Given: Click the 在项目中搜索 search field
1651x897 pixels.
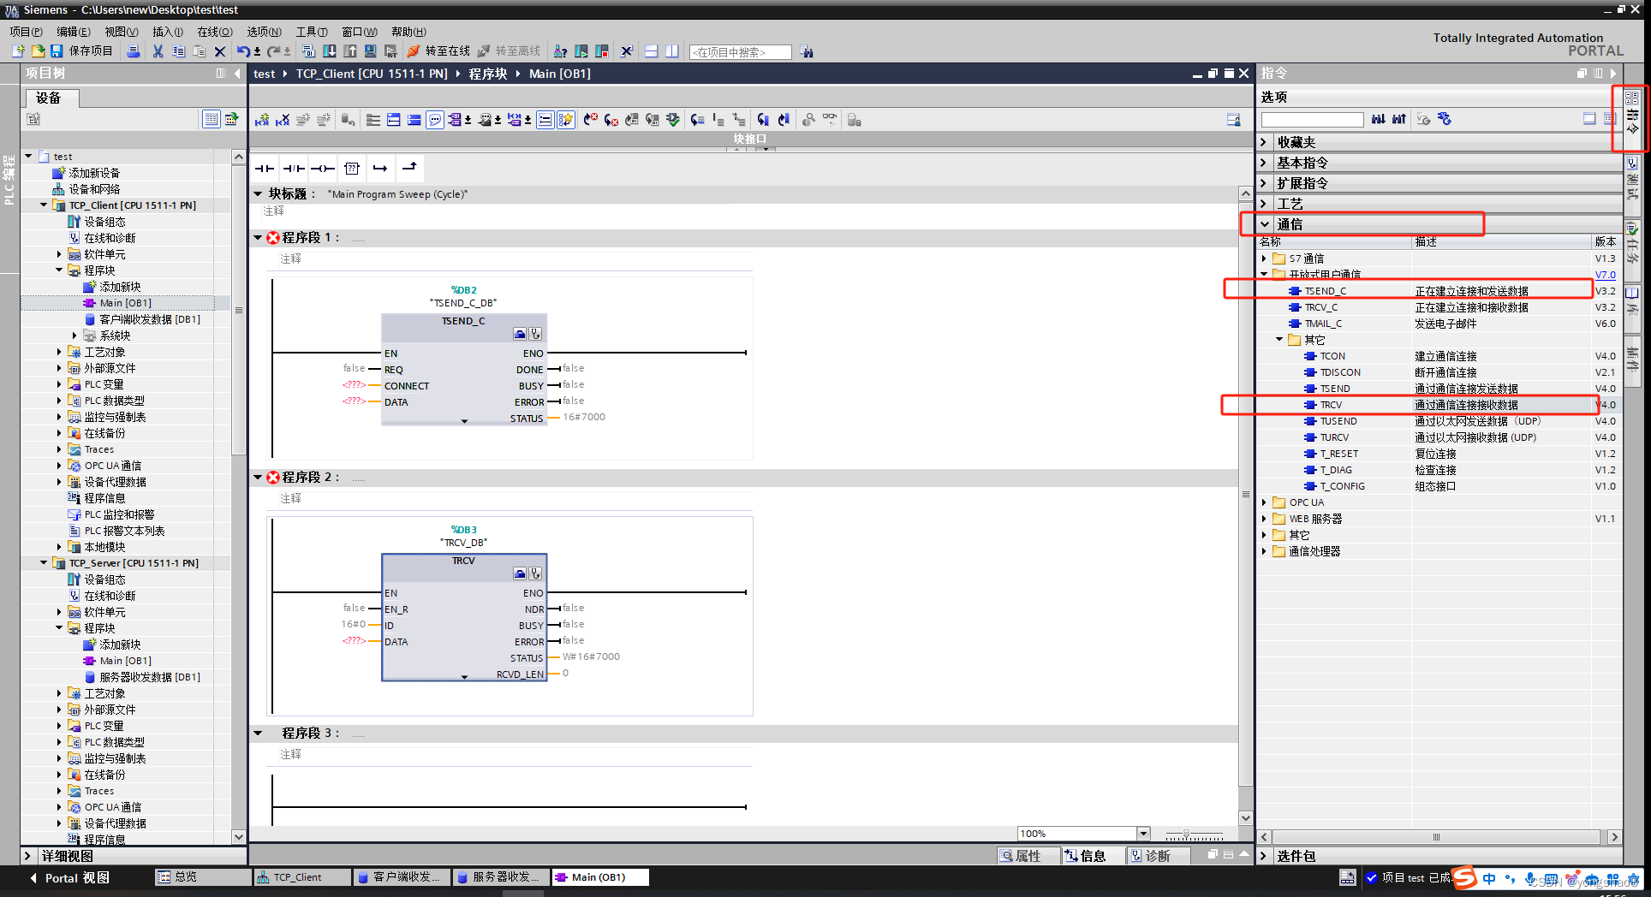Looking at the screenshot, I should pyautogui.click(x=740, y=52).
